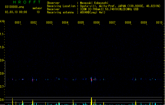
Task: Click the 0.8 kHz axis tick label
Action: tap(2, 73)
